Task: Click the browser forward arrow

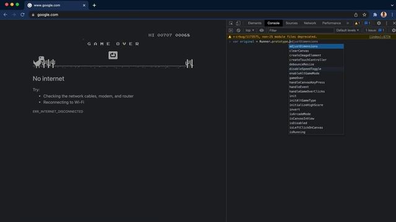Action: click(14, 15)
